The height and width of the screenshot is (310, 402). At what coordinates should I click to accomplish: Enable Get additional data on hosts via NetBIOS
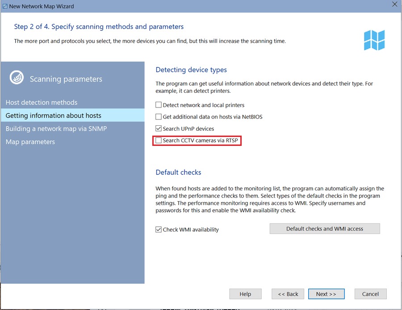coord(159,117)
